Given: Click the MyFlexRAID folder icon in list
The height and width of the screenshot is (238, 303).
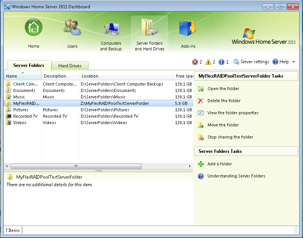Looking at the screenshot, I should point(8,103).
